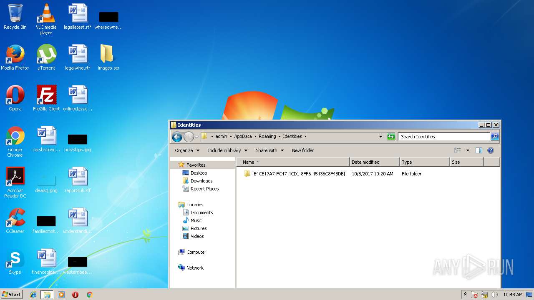Show hidden tray icons arrow

pos(465,294)
